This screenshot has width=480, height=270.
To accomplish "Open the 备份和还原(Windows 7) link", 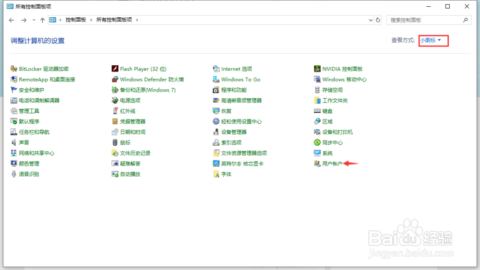I will click(x=148, y=90).
